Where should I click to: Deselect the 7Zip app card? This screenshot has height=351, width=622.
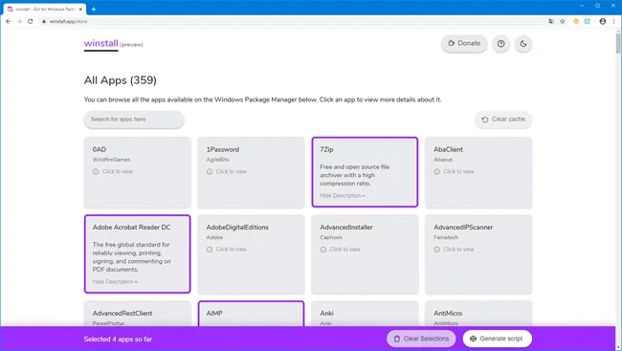(x=365, y=172)
